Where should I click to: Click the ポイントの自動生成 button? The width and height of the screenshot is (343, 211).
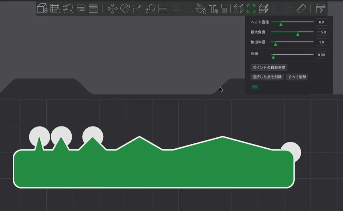tap(269, 68)
